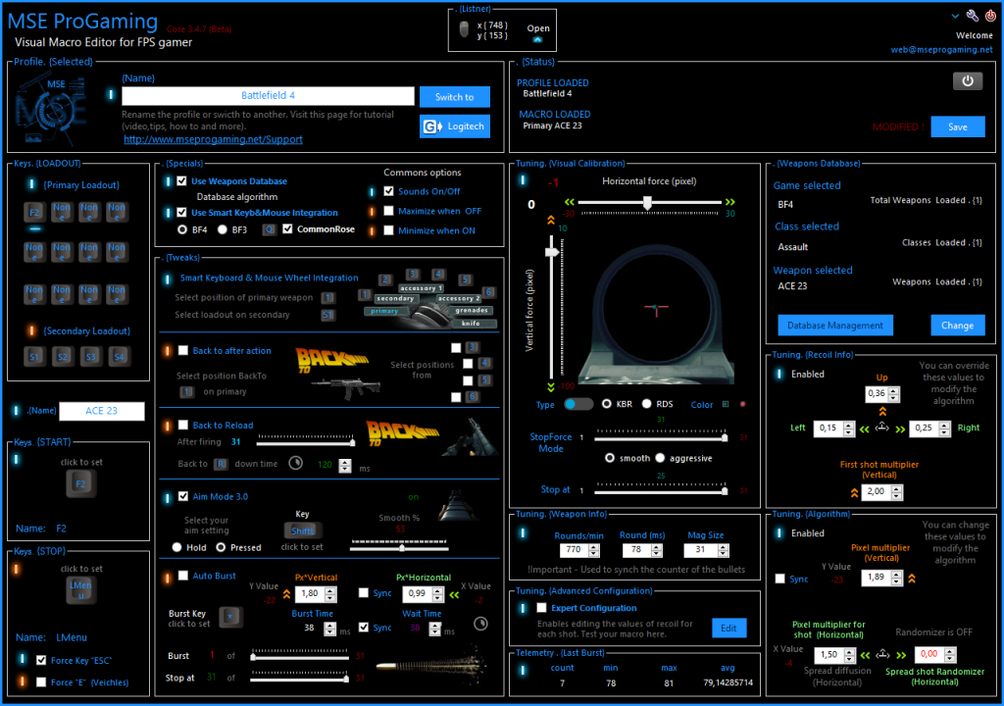Click Edit in Advanced Configuration
This screenshot has width=1004, height=706.
click(728, 628)
